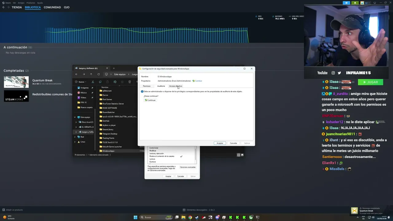The height and width of the screenshot is (221, 393).
Task: Open Steam from the taskbar
Action: (197, 218)
